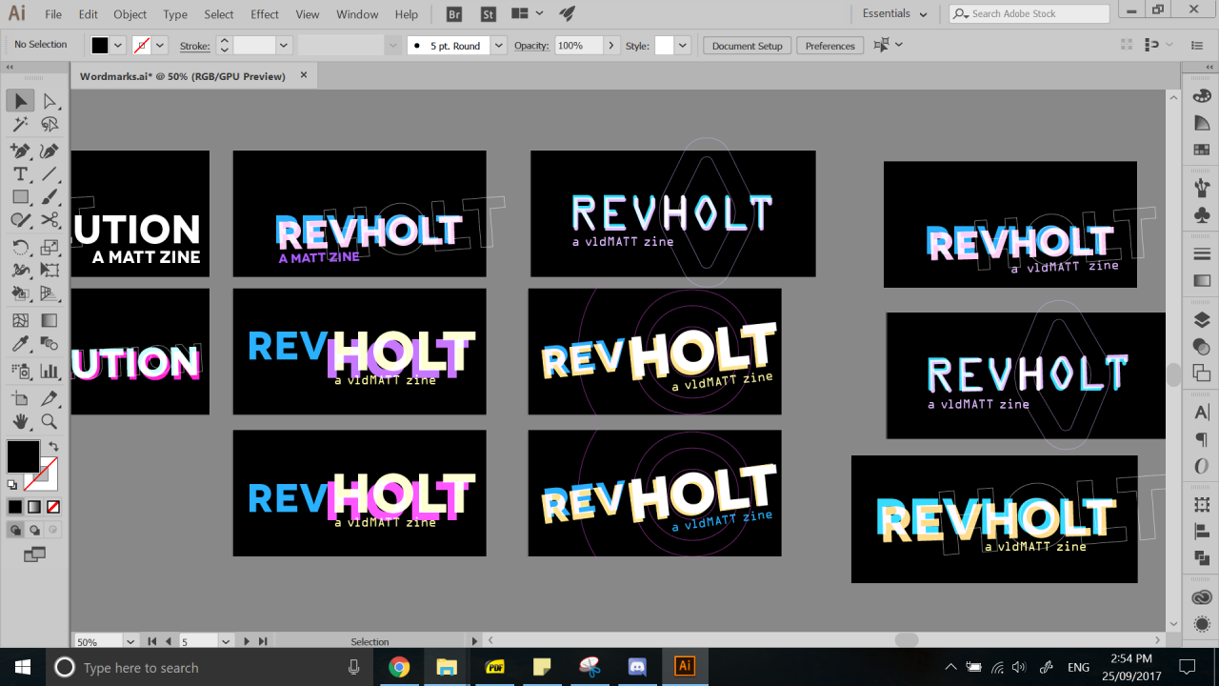1219x686 pixels.
Task: Enable Draw Behind mode
Action: 34,530
